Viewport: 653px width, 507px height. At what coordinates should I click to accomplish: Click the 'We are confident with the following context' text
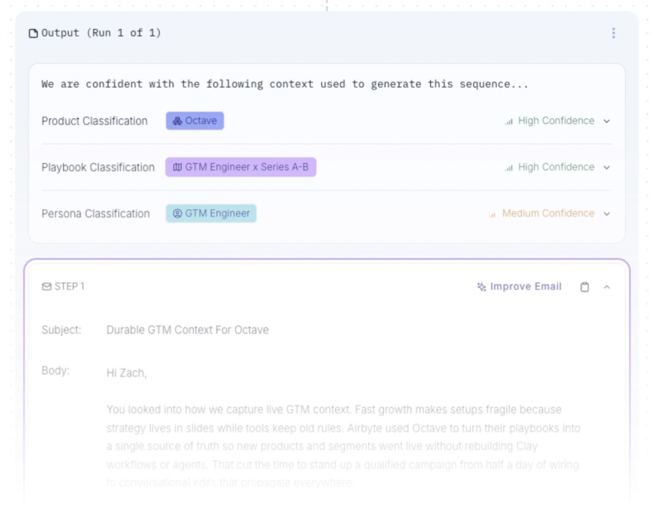pos(284,84)
